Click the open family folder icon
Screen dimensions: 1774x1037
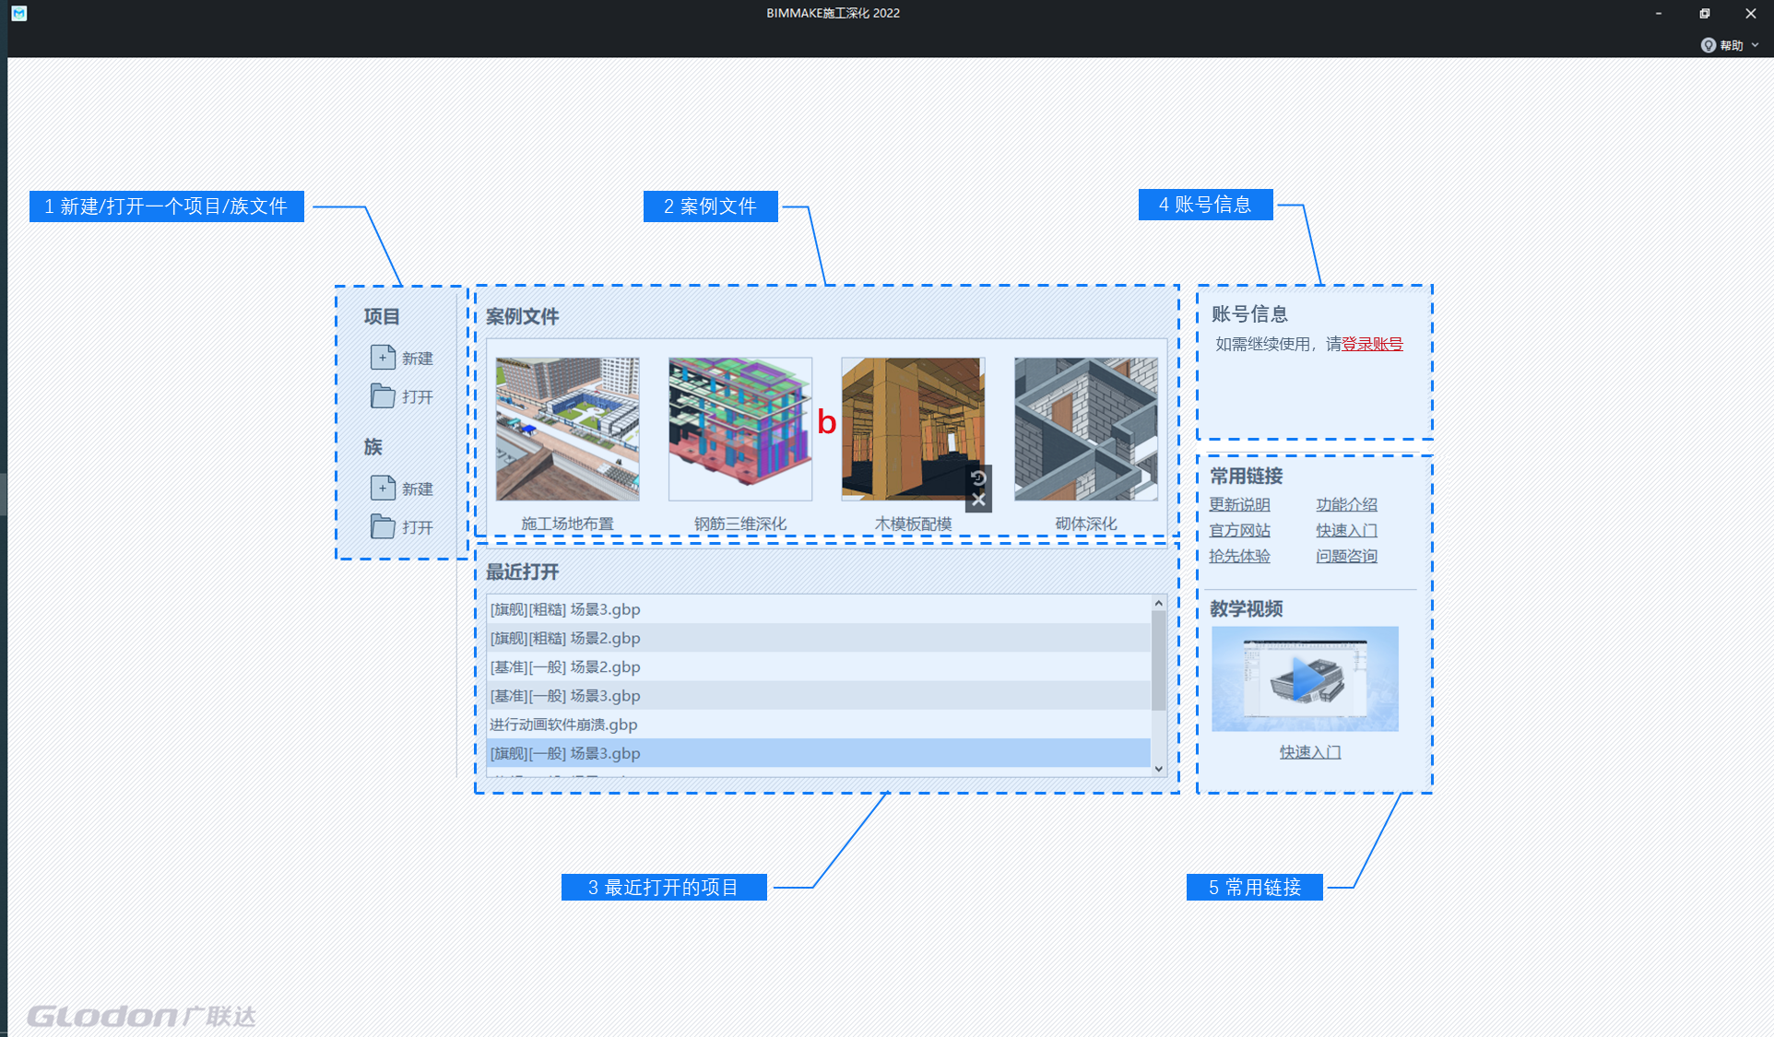[x=383, y=526]
